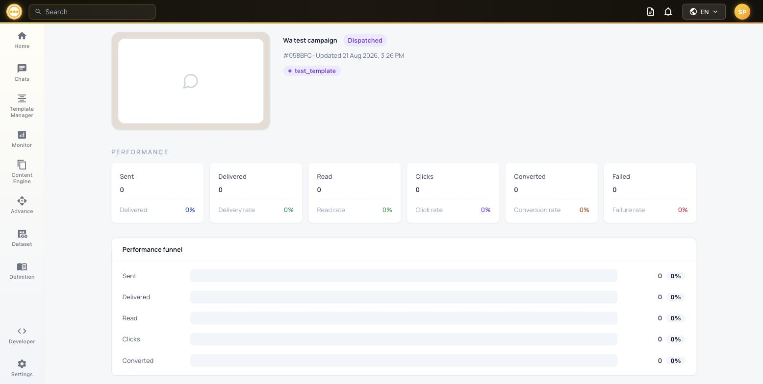Open Template Manager in sidebar
This screenshot has height=384, width=763.
(22, 106)
